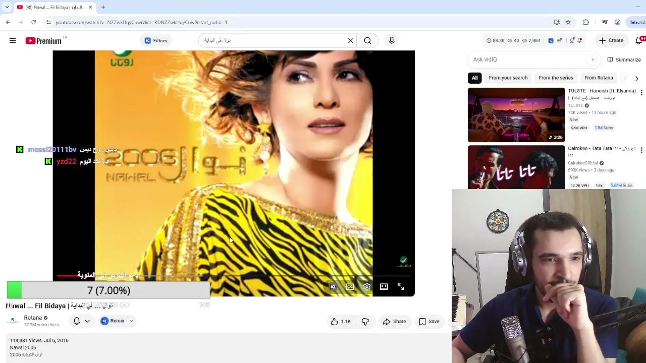Image resolution: width=646 pixels, height=363 pixels.
Task: Open the vidIQ alerts bell icon
Action: point(580,41)
